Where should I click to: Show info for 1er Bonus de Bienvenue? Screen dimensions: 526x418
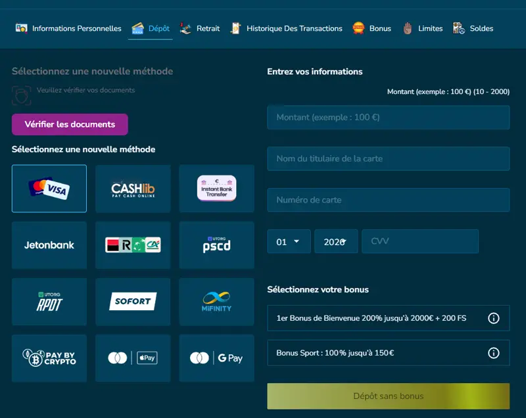coord(494,318)
